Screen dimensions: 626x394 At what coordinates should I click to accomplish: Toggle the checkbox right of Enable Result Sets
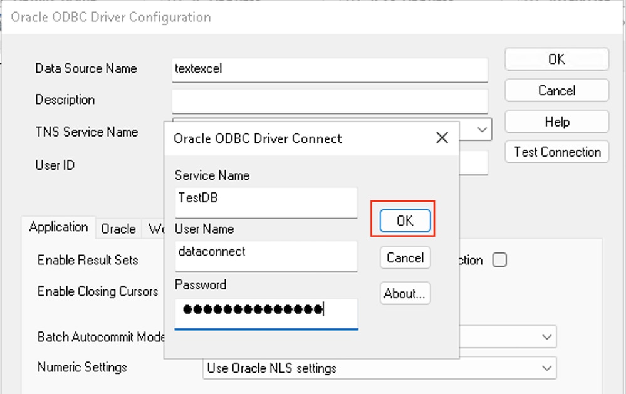[x=499, y=260]
